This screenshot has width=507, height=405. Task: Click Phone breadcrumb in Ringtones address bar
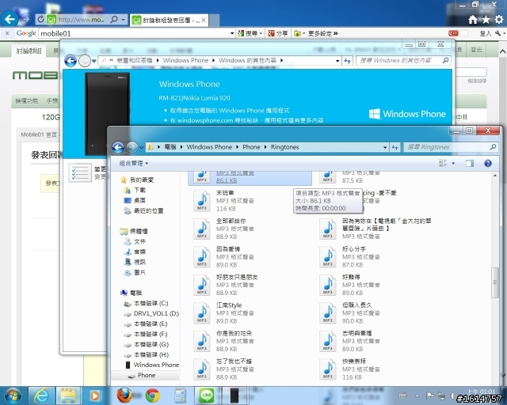coord(251,147)
